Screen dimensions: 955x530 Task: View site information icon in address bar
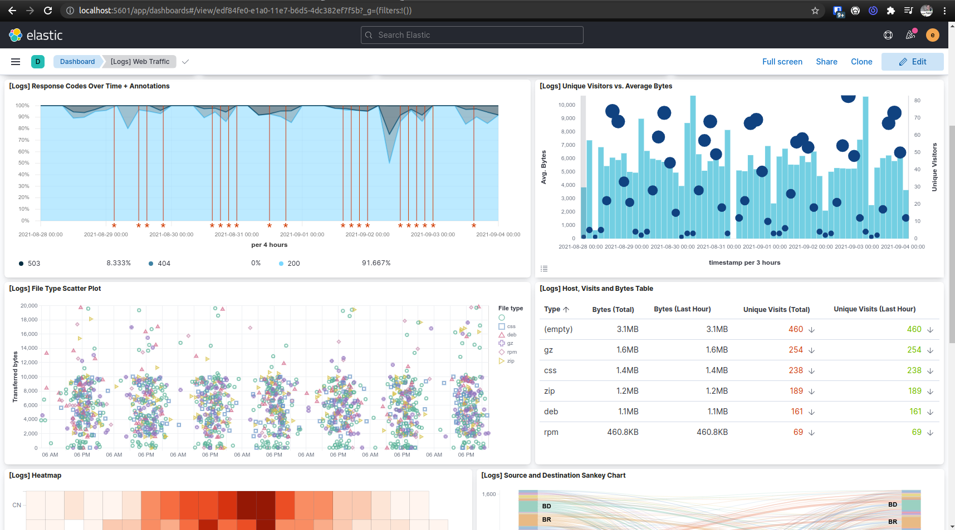point(70,11)
